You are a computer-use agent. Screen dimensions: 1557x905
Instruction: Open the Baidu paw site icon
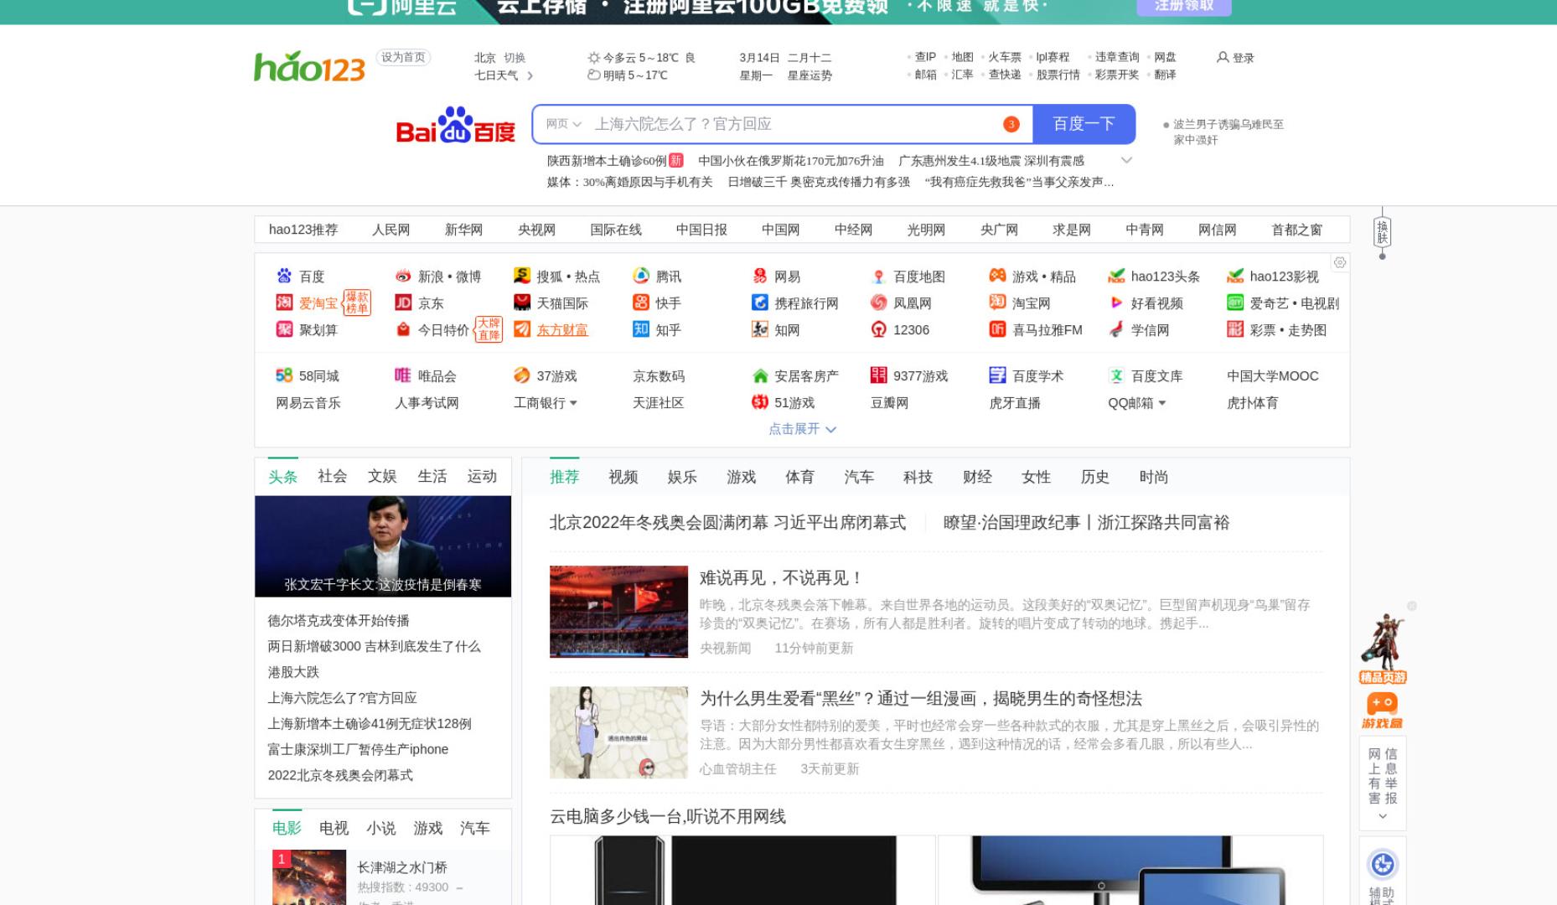point(284,276)
